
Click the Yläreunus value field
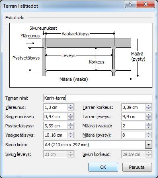pyautogui.click(x=55, y=107)
